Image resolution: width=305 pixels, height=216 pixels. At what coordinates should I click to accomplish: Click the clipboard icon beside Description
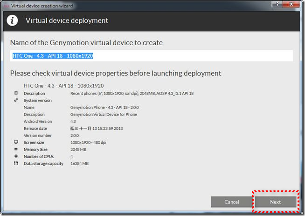(x=16, y=93)
